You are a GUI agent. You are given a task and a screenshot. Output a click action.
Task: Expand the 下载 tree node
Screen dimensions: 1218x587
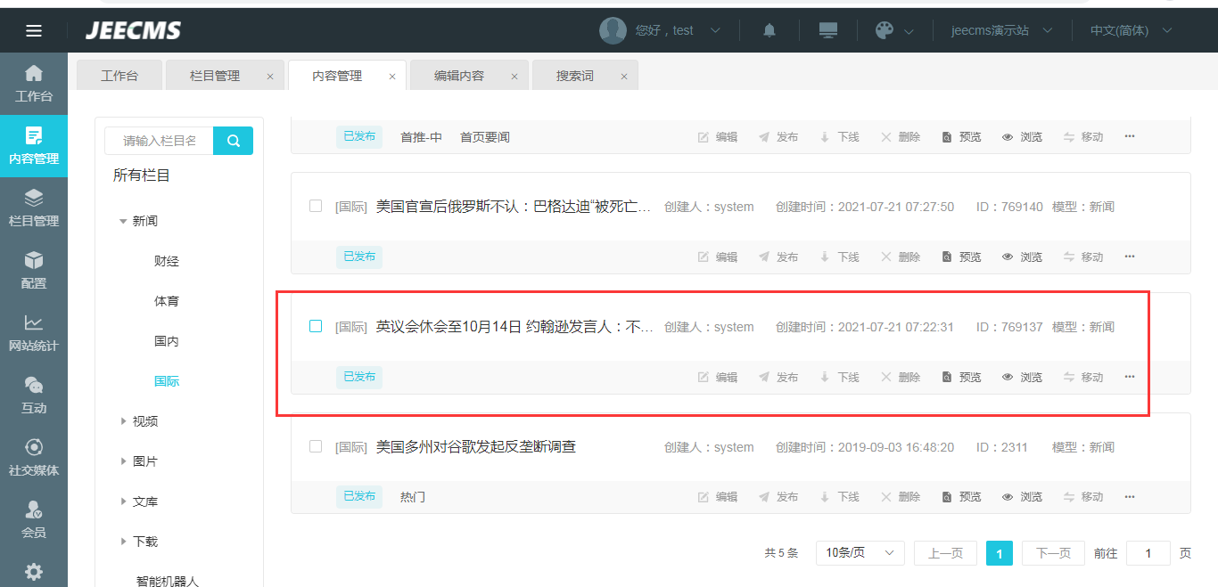click(x=123, y=542)
